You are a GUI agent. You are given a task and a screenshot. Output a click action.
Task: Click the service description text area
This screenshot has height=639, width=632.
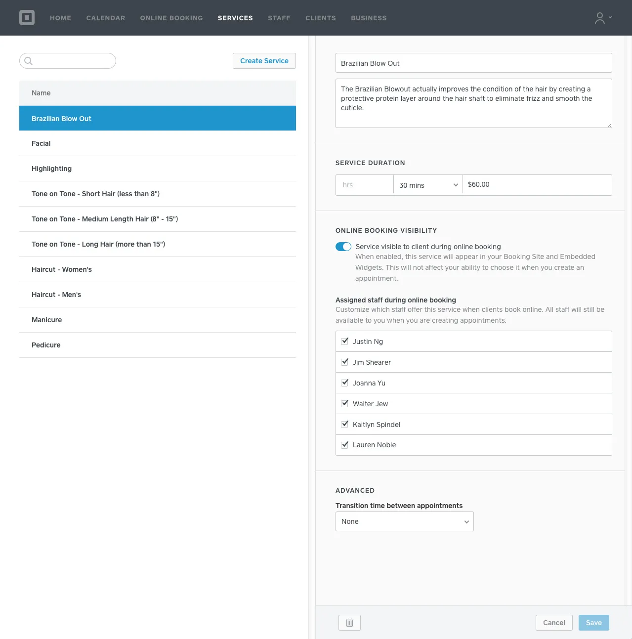tap(473, 103)
